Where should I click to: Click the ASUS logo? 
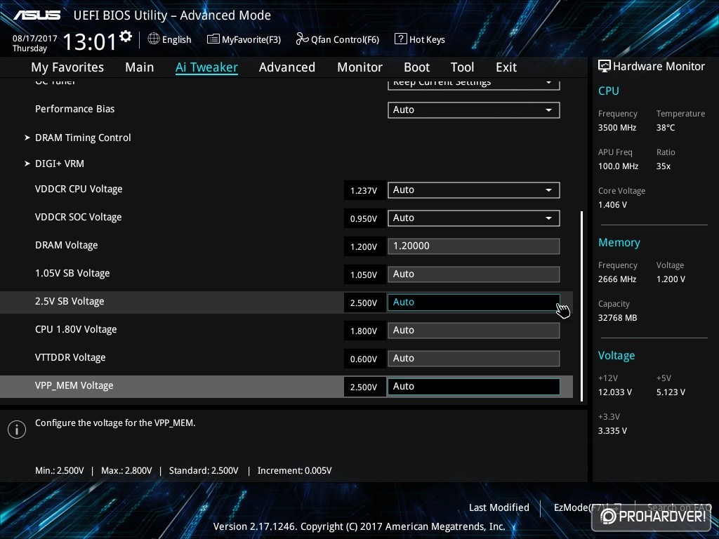[x=37, y=15]
